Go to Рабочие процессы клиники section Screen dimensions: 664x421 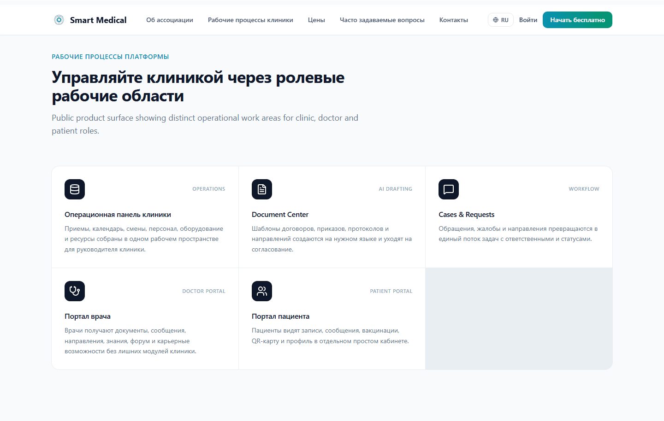pos(250,20)
